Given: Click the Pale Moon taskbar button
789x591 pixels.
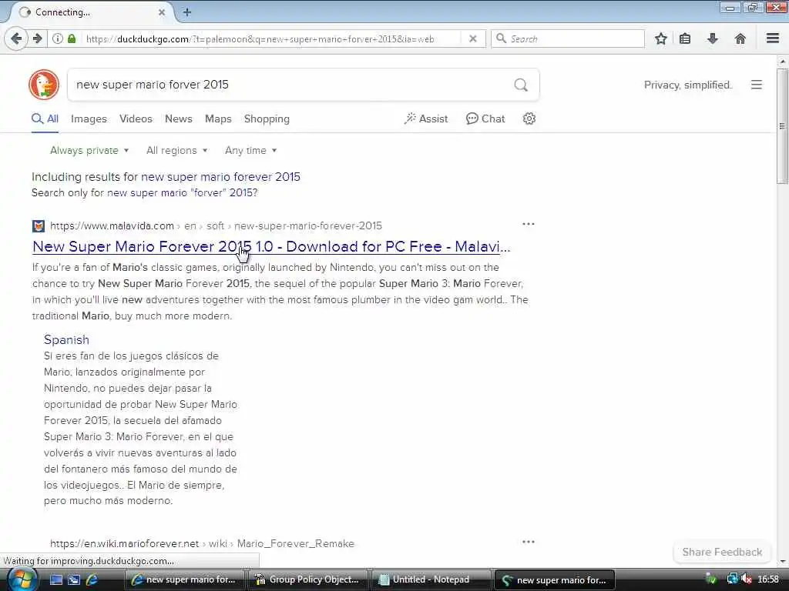Looking at the screenshot, I should 555,579.
